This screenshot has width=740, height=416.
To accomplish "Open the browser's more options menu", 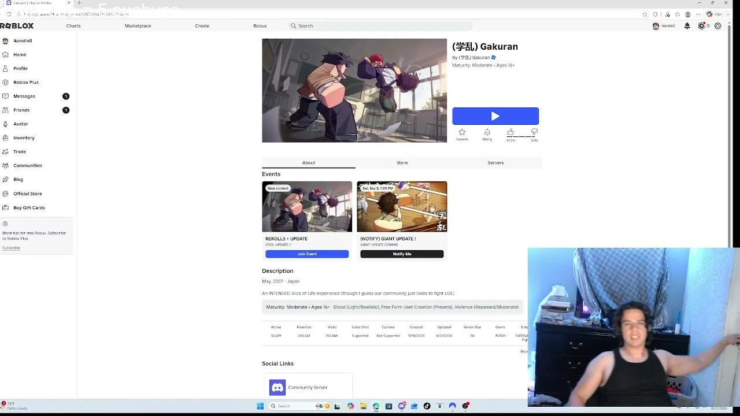I will (699, 14).
